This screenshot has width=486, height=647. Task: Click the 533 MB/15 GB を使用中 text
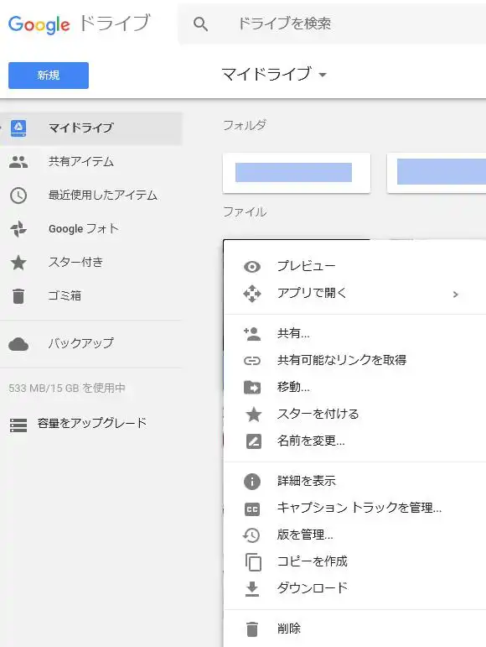[x=67, y=388]
